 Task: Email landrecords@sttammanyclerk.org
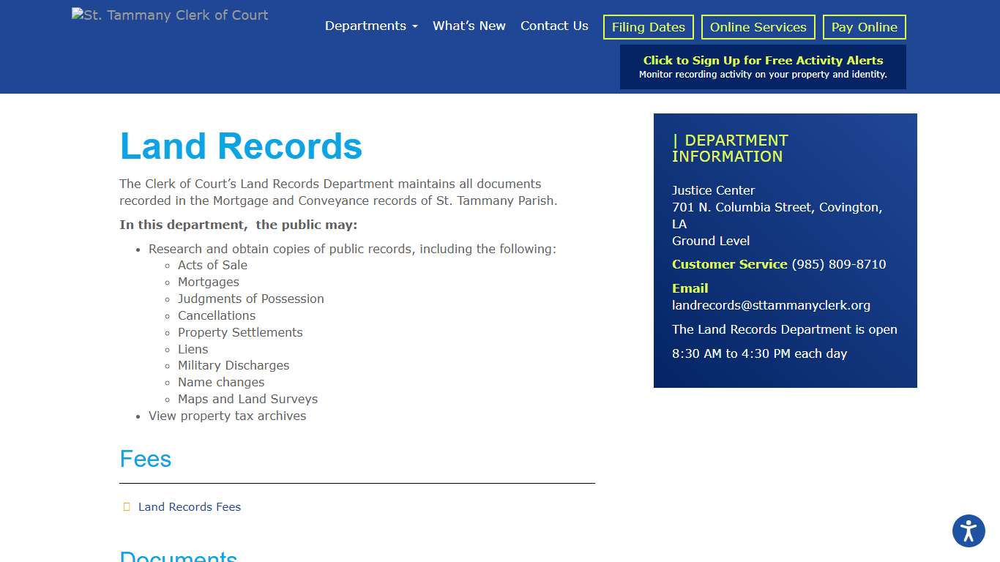click(771, 305)
